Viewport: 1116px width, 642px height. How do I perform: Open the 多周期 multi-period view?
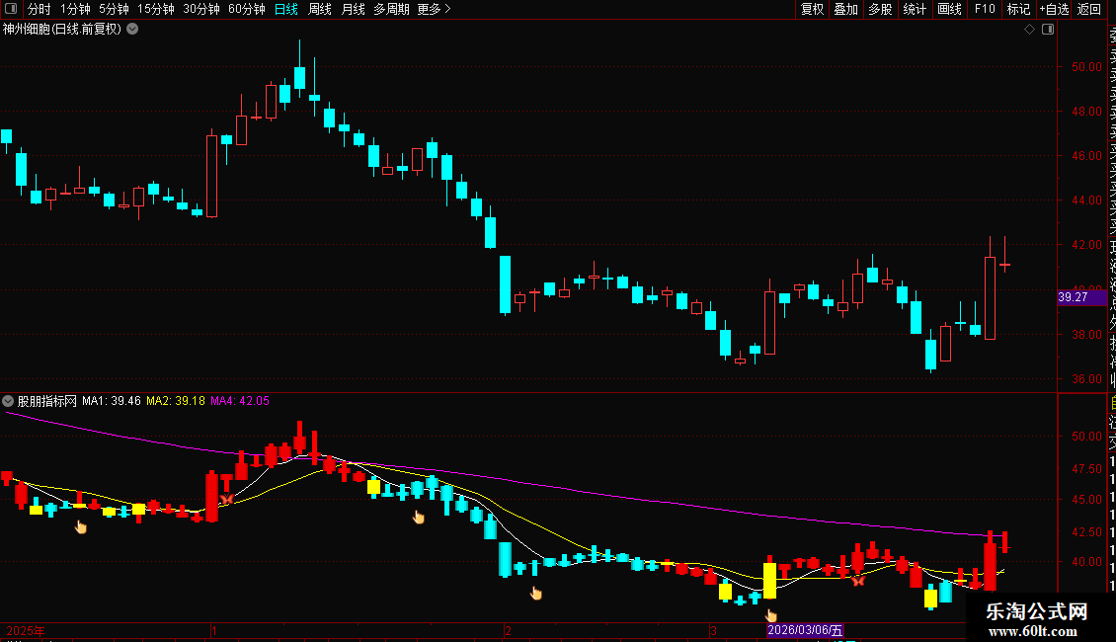391,9
